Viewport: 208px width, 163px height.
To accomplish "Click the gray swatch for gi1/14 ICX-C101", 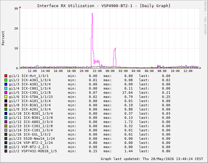I will click(x=6, y=130).
